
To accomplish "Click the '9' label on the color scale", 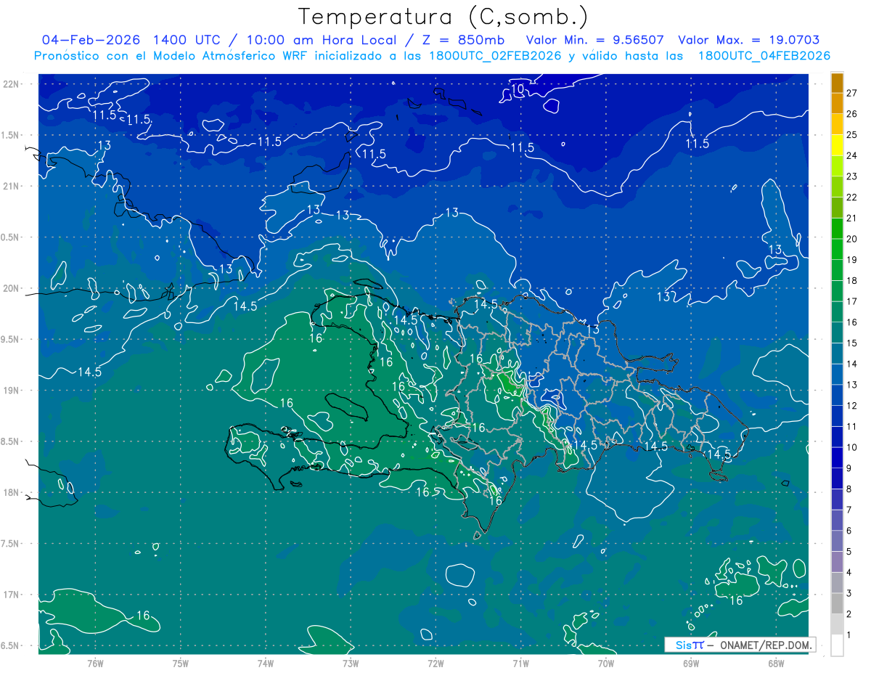I will tap(849, 468).
